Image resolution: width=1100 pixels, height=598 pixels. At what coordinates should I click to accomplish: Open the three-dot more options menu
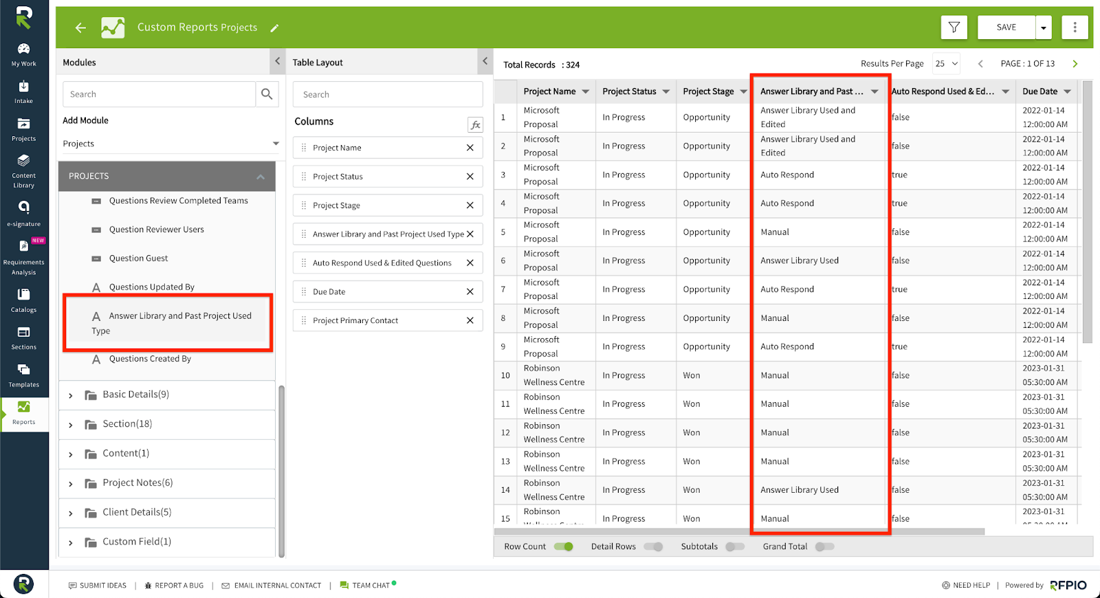(1075, 27)
